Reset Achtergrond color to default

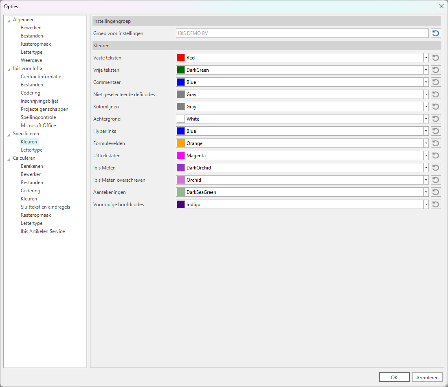(436, 119)
